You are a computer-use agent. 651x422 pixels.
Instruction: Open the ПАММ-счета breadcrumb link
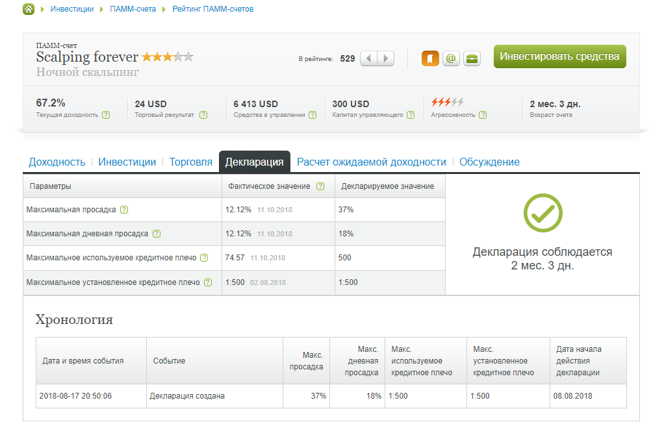point(133,9)
